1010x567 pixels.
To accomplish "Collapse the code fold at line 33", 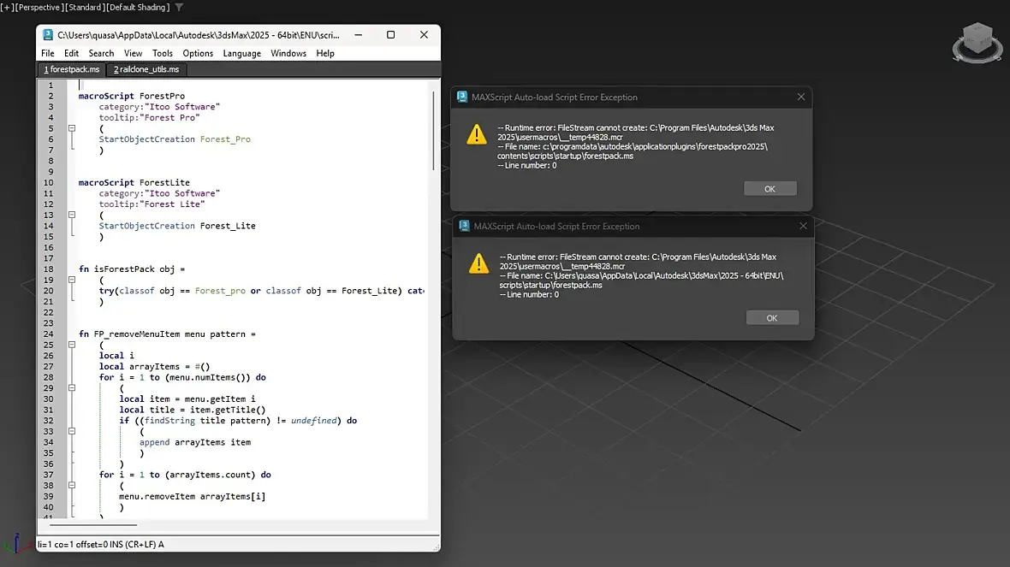I will pyautogui.click(x=72, y=431).
